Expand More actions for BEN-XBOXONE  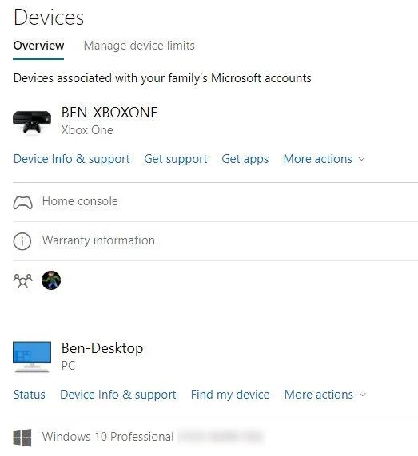coord(324,159)
